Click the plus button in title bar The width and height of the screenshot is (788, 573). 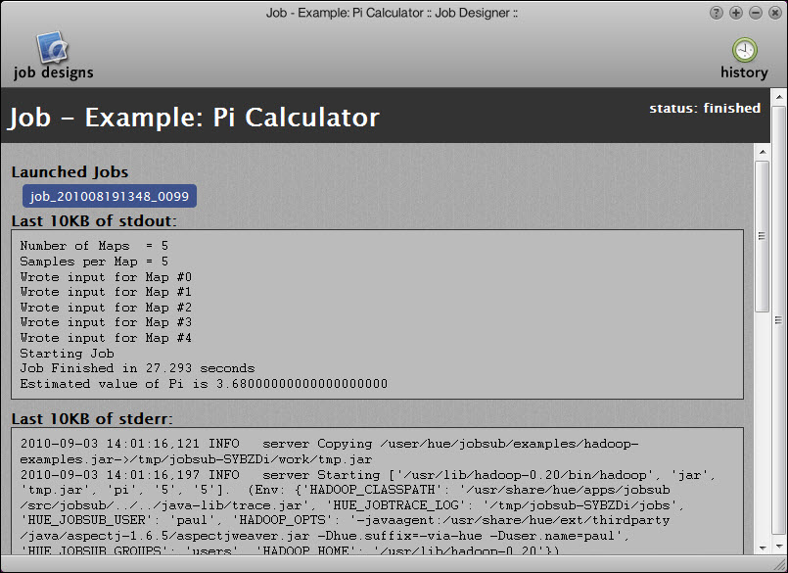click(736, 13)
